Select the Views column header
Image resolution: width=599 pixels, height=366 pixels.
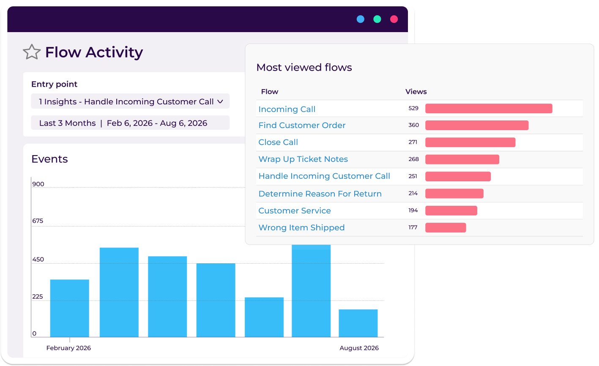pos(416,91)
